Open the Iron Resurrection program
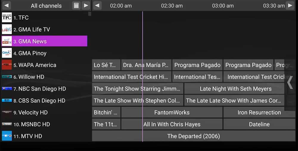 [259, 112]
